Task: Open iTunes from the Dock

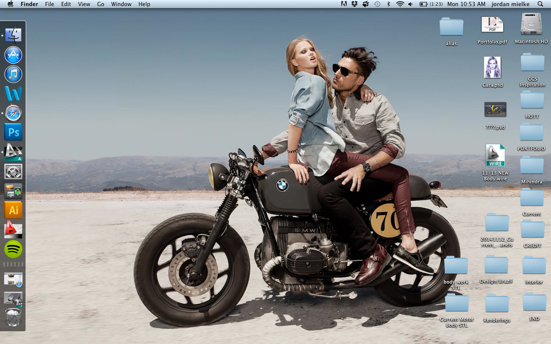Action: (x=13, y=74)
